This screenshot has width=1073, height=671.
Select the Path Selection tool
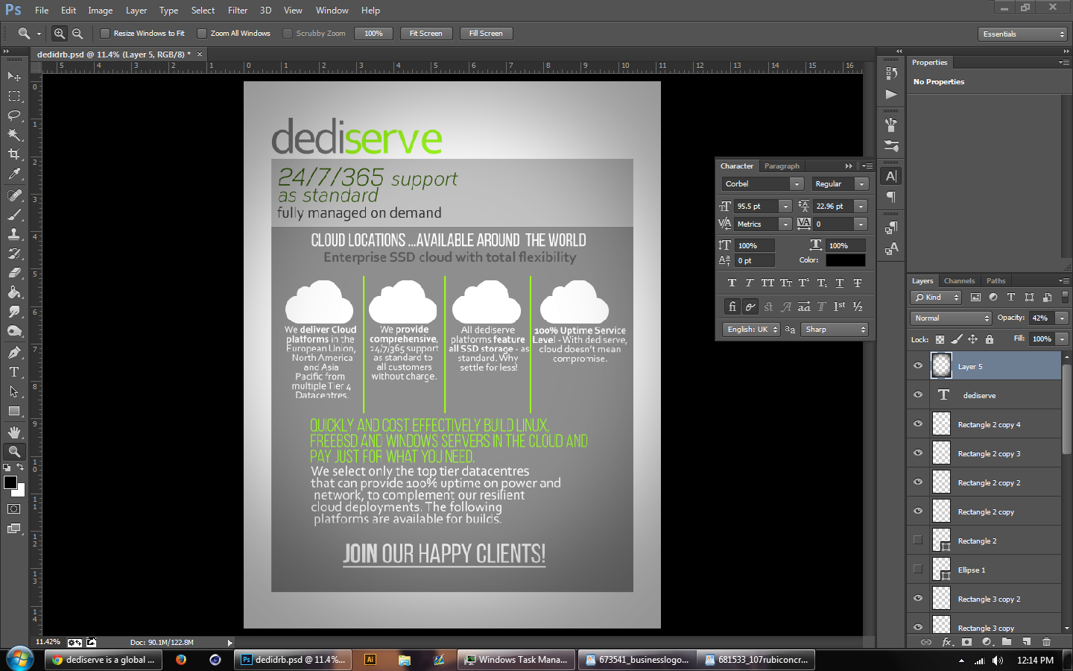(x=14, y=391)
